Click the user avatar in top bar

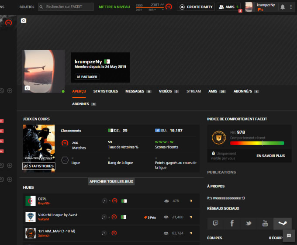click(x=249, y=7)
